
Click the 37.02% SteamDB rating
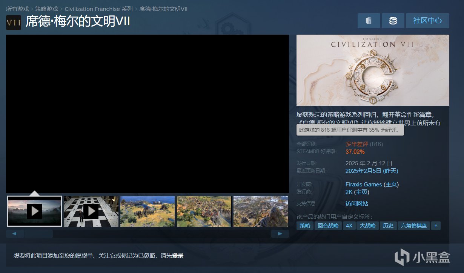tap(355, 152)
